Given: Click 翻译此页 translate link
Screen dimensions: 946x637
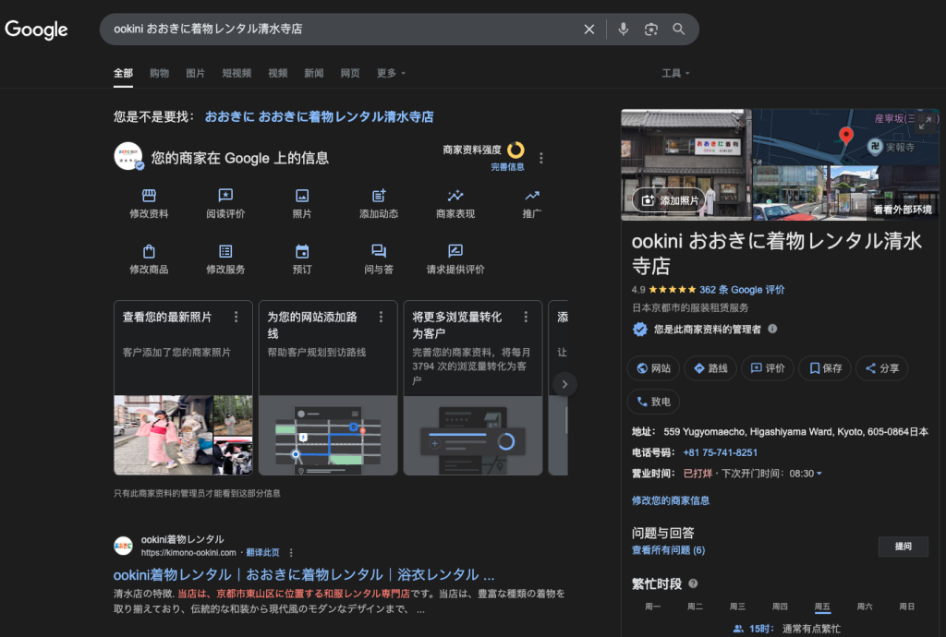Looking at the screenshot, I should pyautogui.click(x=262, y=553).
